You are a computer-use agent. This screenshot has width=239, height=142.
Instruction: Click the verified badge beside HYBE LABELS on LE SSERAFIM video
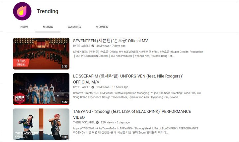93,87
